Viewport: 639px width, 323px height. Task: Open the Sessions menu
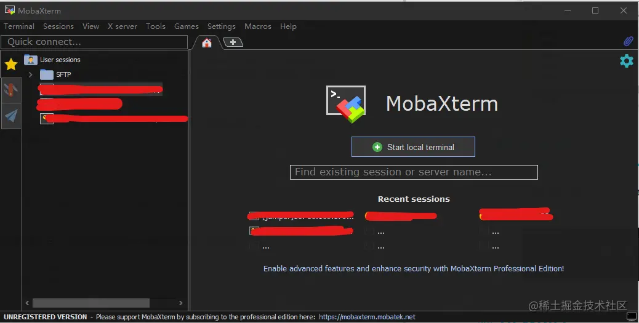[58, 26]
